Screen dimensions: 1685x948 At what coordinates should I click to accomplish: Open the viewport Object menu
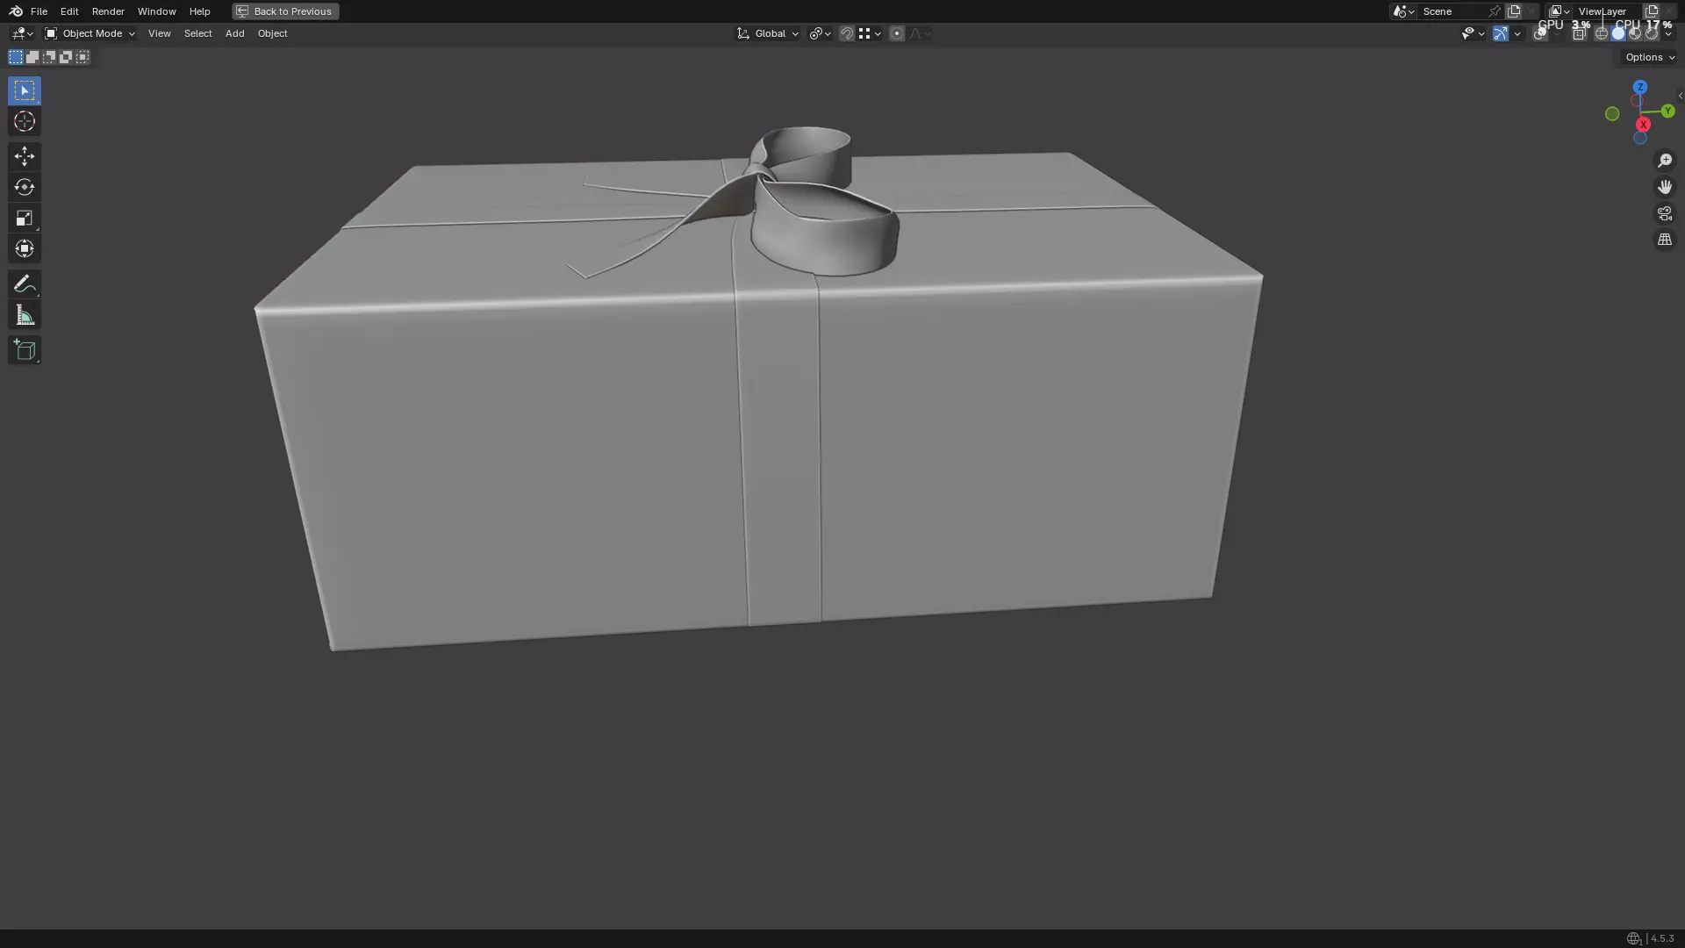[272, 33]
